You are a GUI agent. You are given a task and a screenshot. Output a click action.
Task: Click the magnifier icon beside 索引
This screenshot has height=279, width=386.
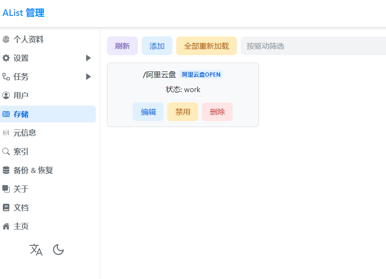(x=6, y=151)
